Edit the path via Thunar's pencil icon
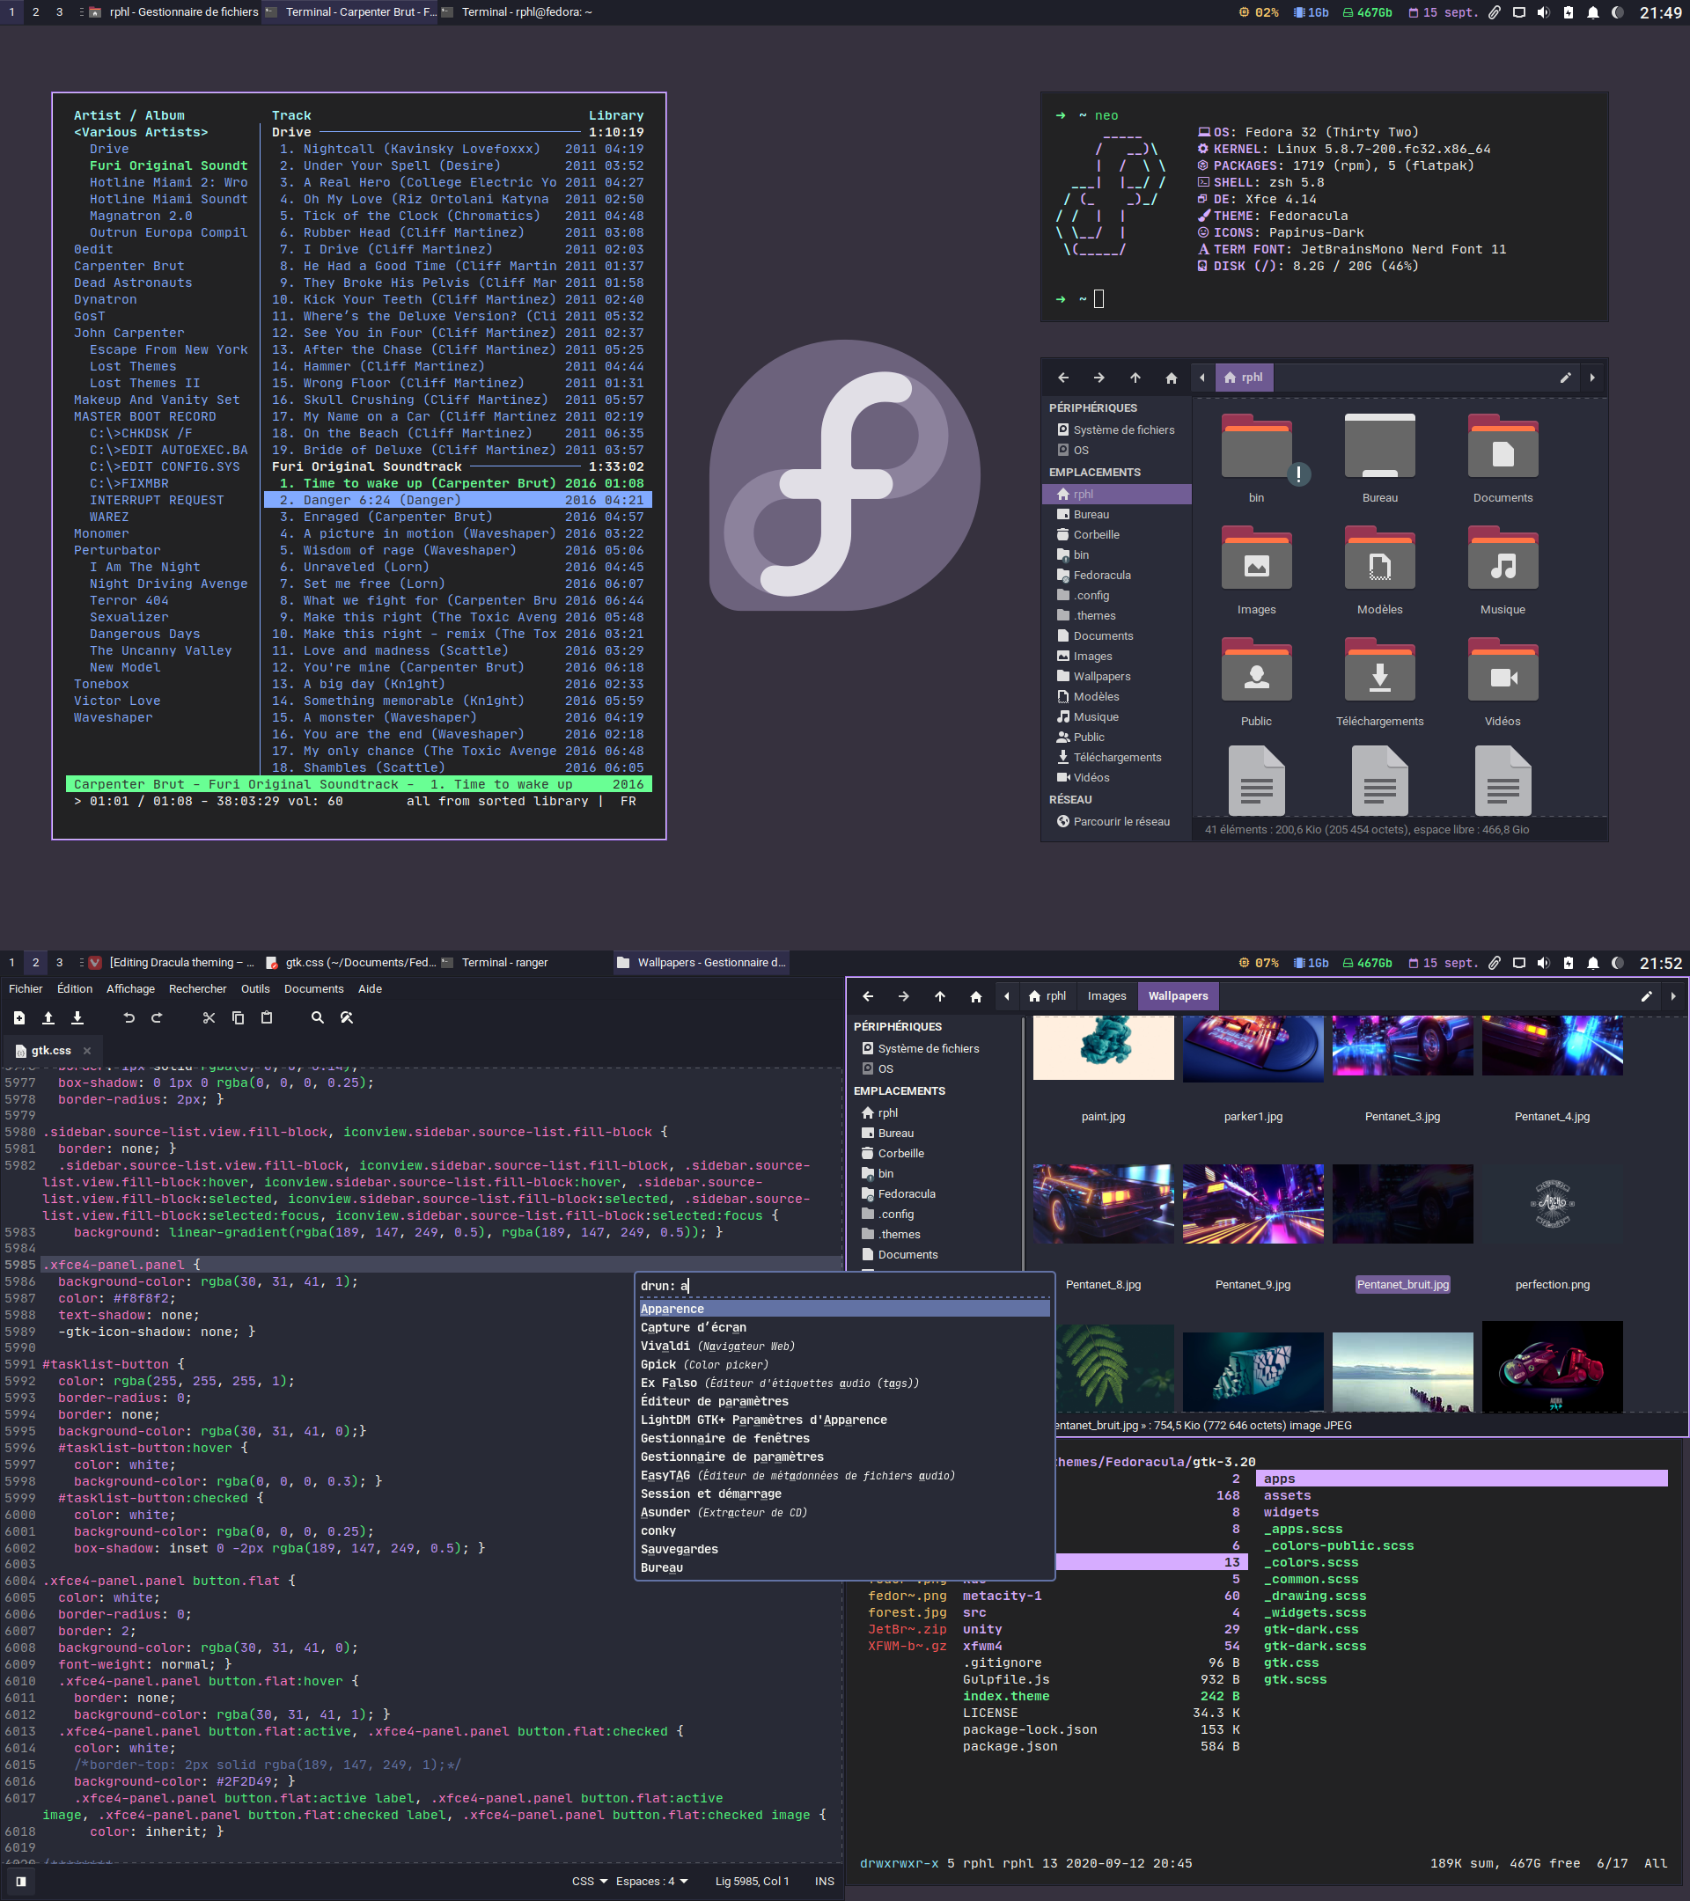1690x1901 pixels. [x=1645, y=995]
